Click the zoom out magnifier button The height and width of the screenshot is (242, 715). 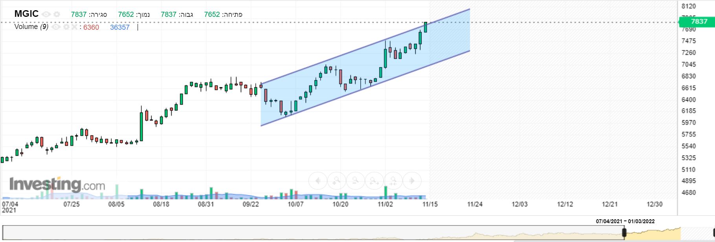pos(356,181)
